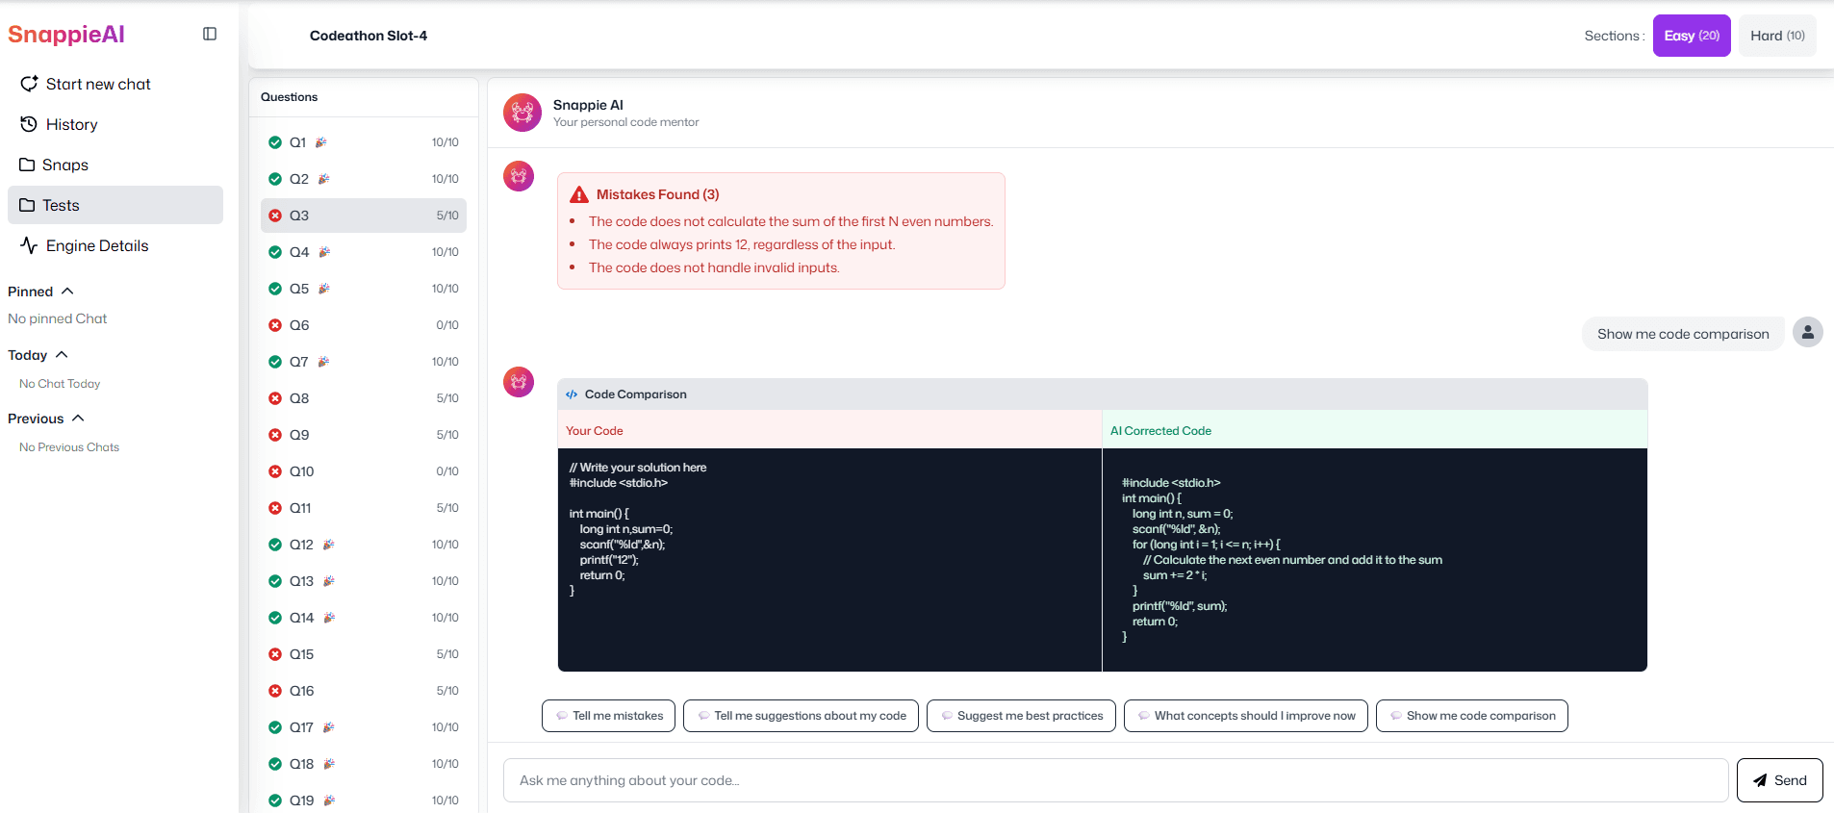Switch to the Easy (20) section
This screenshot has width=1834, height=813.
click(1692, 36)
